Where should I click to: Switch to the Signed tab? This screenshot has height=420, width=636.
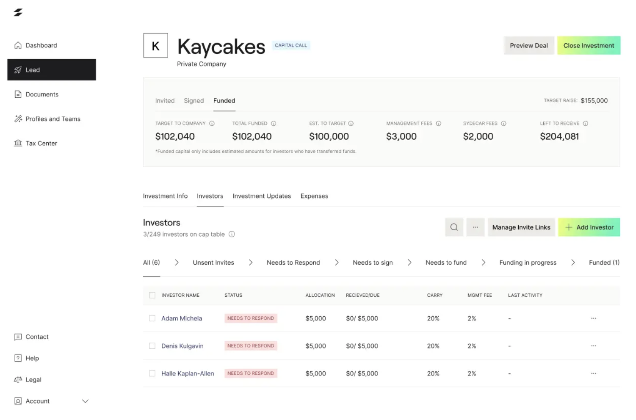coord(194,101)
